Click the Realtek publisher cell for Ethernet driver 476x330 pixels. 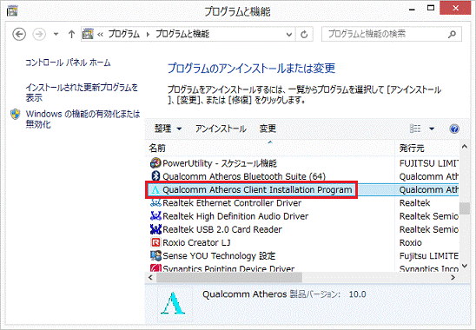pyautogui.click(x=414, y=203)
